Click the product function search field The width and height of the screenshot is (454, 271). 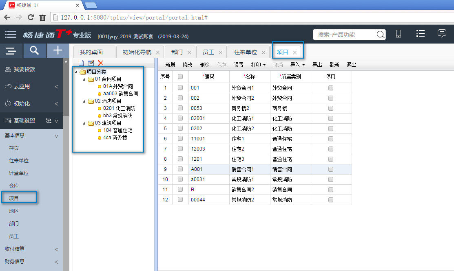click(x=345, y=35)
